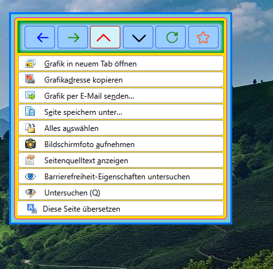Select Bildschirmfoto aufnehmen
Screen dimensions: 273x269
pos(121,144)
